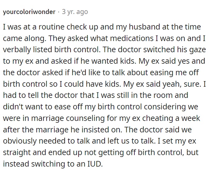Click the word 'medications' in second line
This screenshot has width=217, height=170.
coord(132,38)
